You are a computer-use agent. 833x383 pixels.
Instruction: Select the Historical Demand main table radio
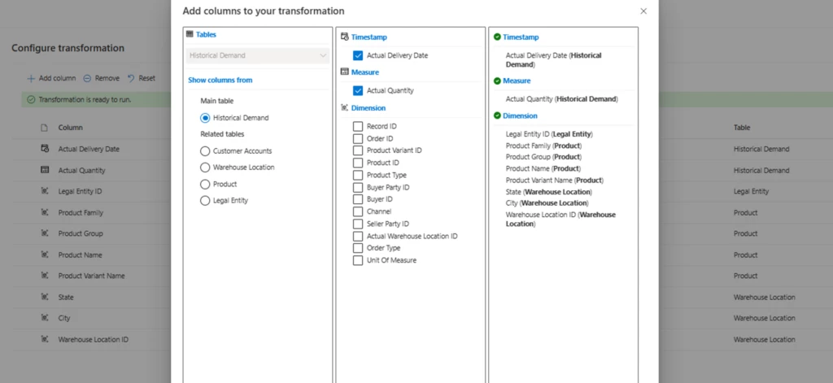205,118
